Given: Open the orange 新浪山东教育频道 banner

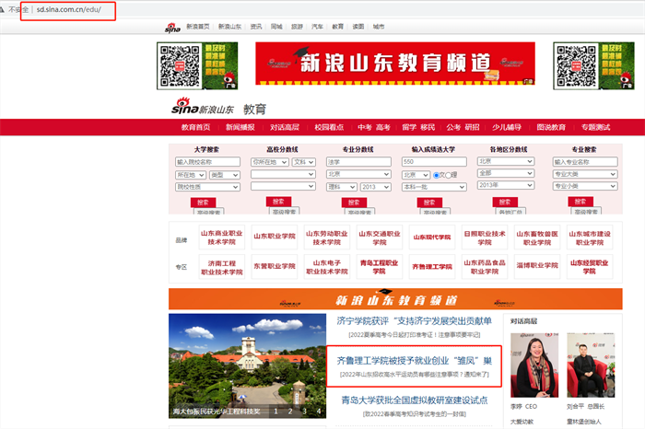Looking at the screenshot, I should 394,300.
